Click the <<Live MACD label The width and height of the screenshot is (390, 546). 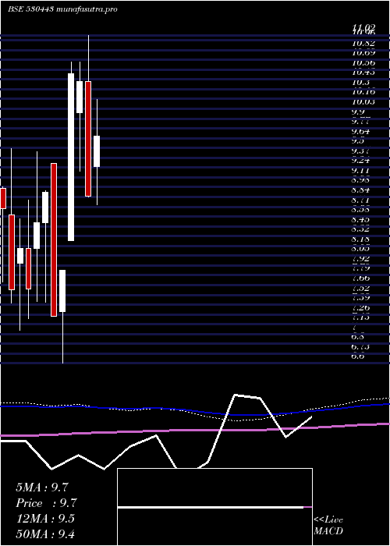[x=328, y=526]
